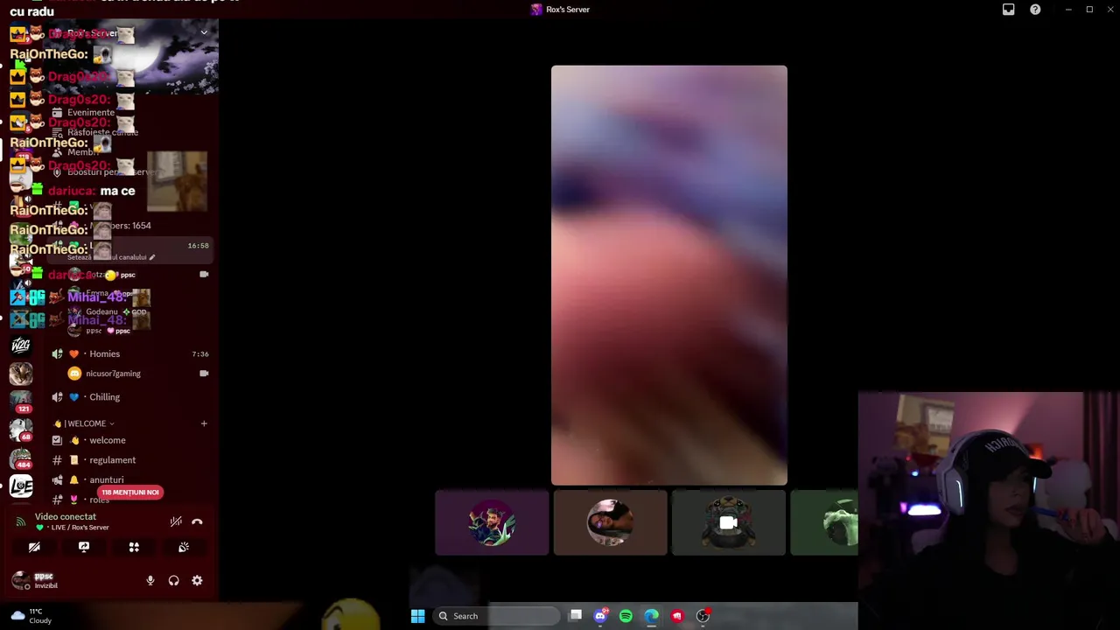Click the taskbar Search box

point(496,616)
